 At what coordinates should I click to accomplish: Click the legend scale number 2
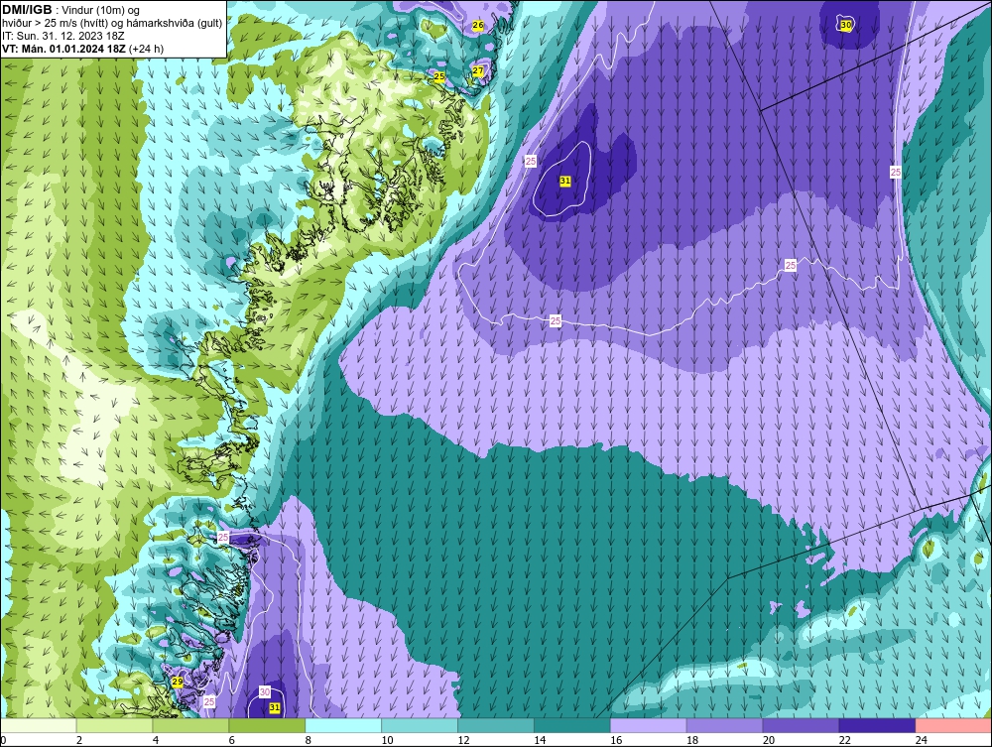pos(79,740)
